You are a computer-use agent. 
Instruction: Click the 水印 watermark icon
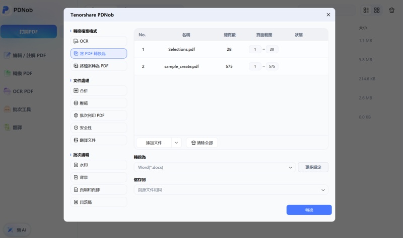(76, 165)
